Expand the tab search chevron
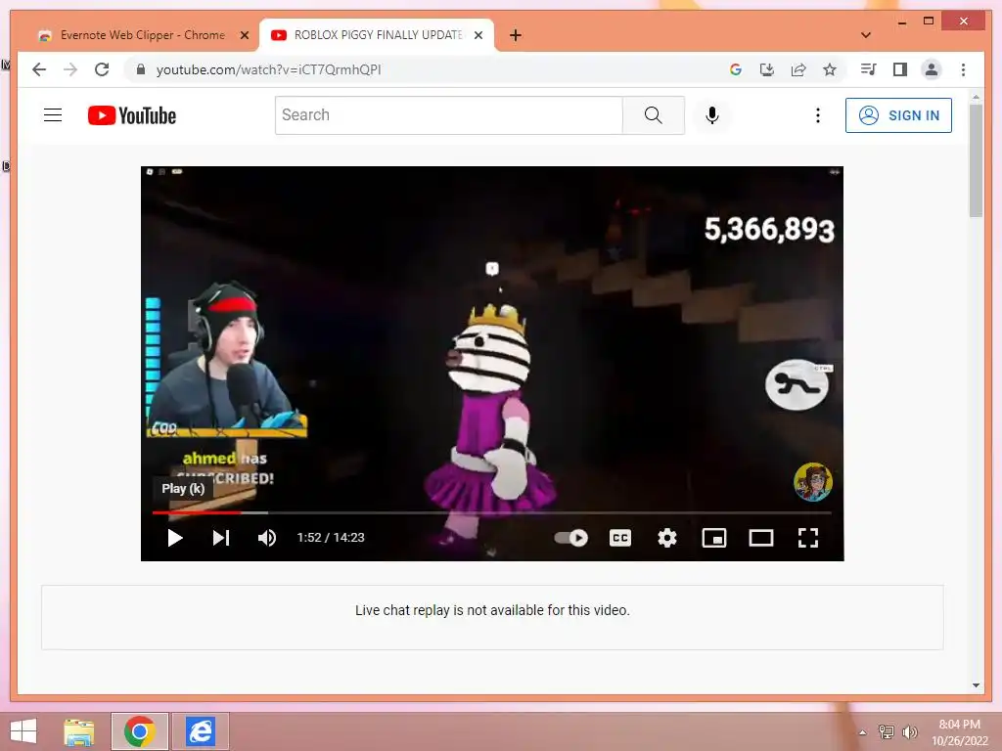 pyautogui.click(x=866, y=35)
